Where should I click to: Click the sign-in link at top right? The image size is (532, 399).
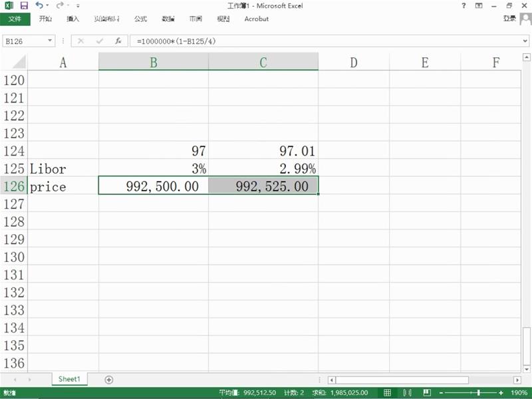(511, 19)
